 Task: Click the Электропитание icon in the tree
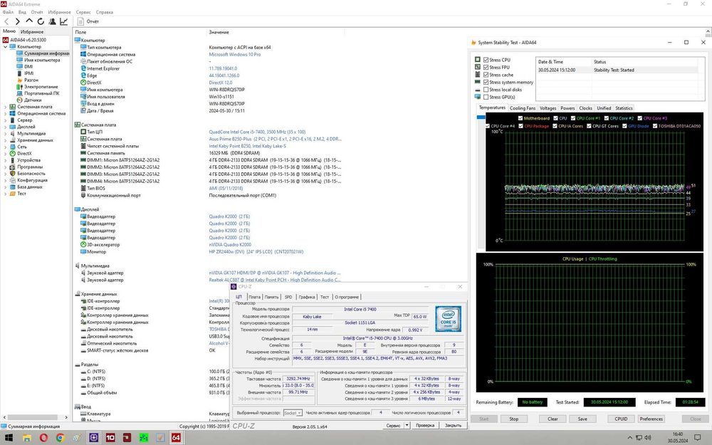19,87
